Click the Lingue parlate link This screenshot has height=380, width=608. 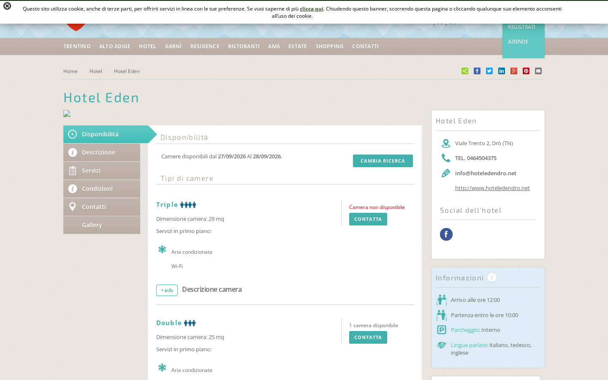point(469,345)
